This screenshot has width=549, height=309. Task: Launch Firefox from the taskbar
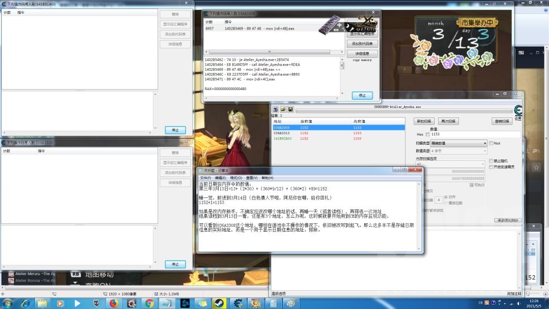(114, 303)
